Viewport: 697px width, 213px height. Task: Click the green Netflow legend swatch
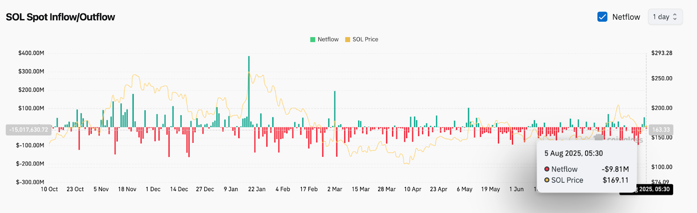[312, 40]
